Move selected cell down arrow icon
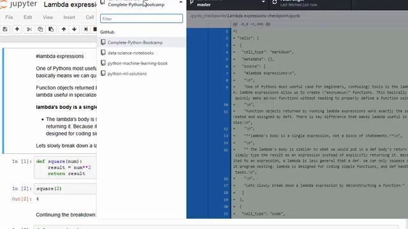408x229 pixels. point(75,29)
